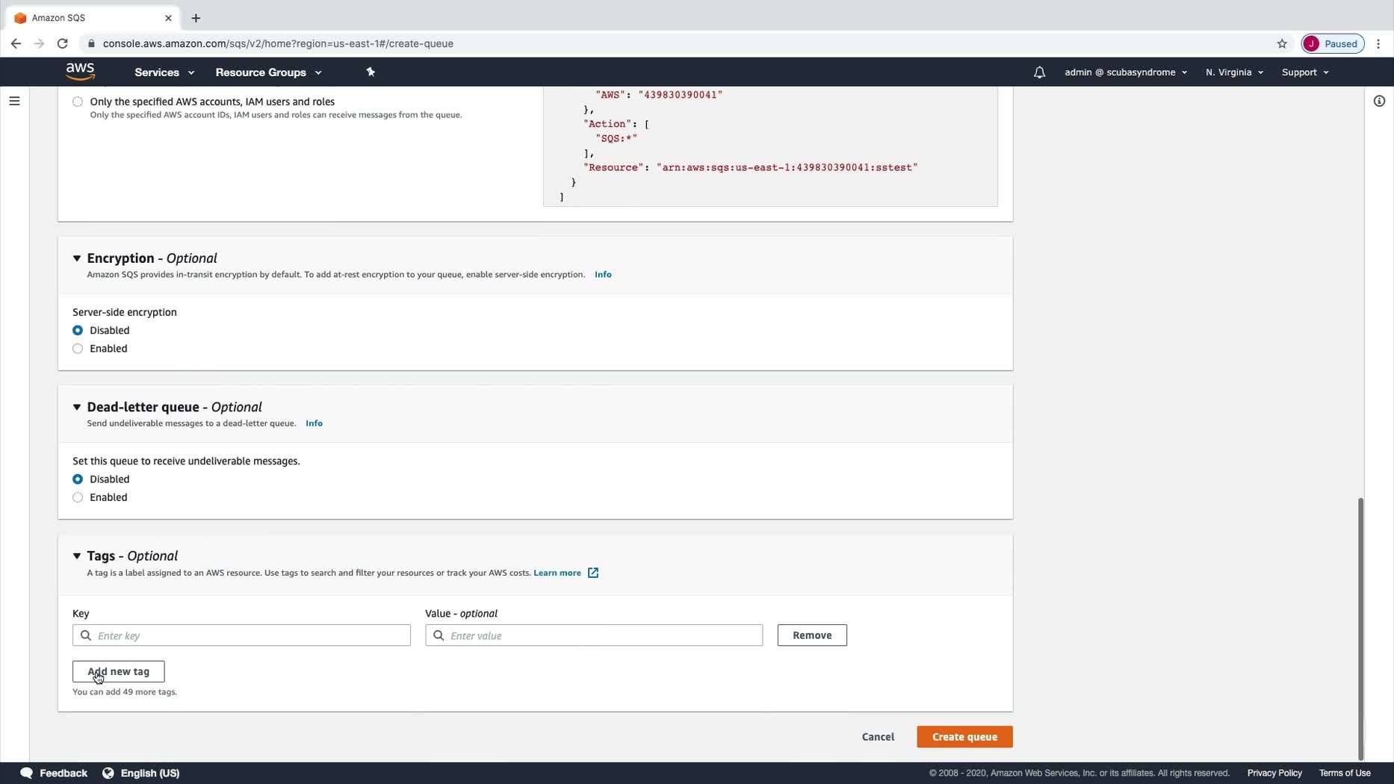Select Enabled for dead-letter queue
Screen dimensions: 1394x784
tap(78, 497)
